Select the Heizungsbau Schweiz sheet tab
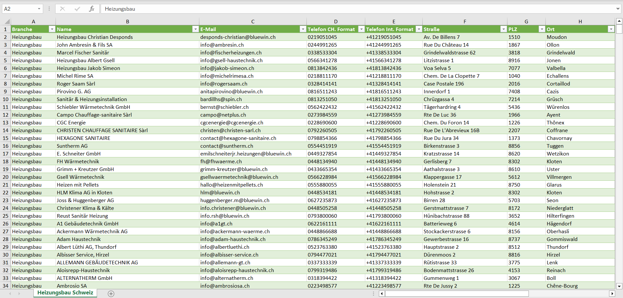Viewport: 623px width, 298px height. [65, 293]
